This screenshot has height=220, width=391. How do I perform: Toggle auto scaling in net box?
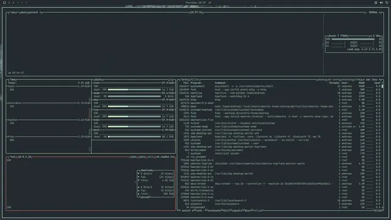click(x=142, y=157)
